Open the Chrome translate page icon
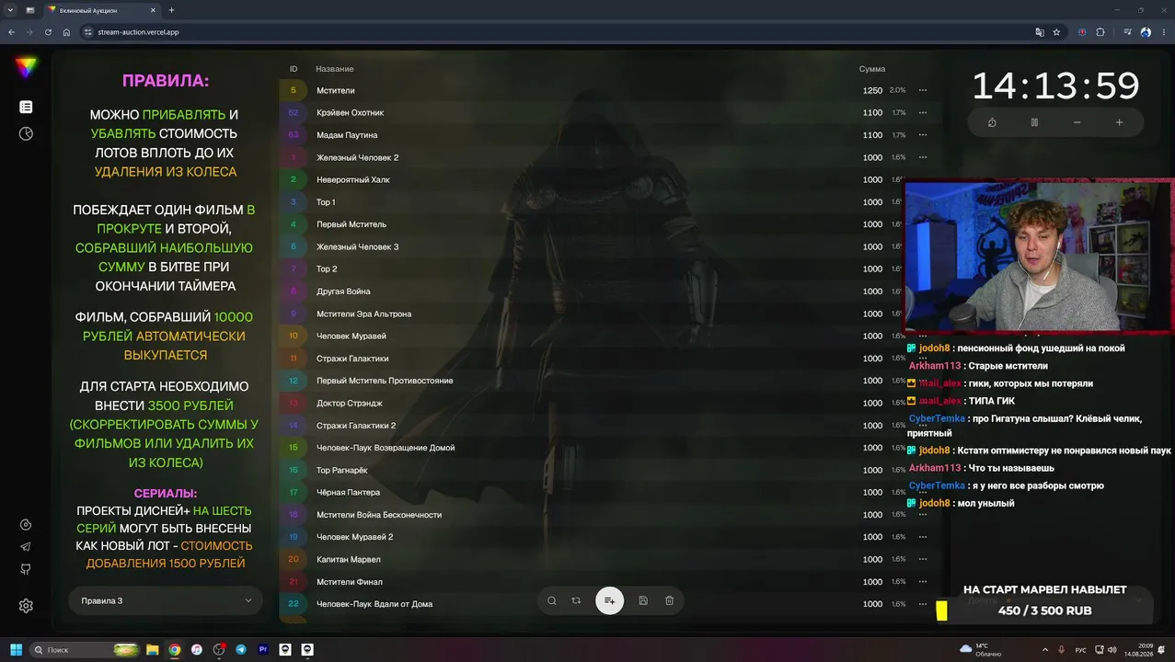Screen dimensions: 1175x662 [x=1040, y=31]
